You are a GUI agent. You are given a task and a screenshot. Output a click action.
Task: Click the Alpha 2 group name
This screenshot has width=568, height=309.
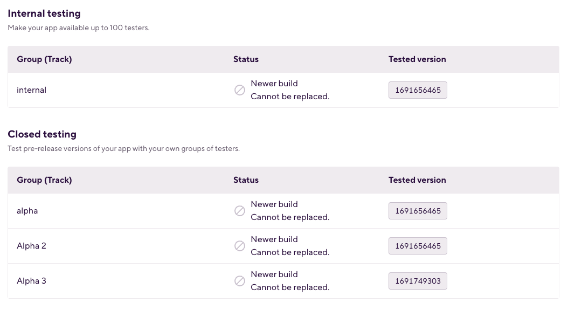pos(31,246)
